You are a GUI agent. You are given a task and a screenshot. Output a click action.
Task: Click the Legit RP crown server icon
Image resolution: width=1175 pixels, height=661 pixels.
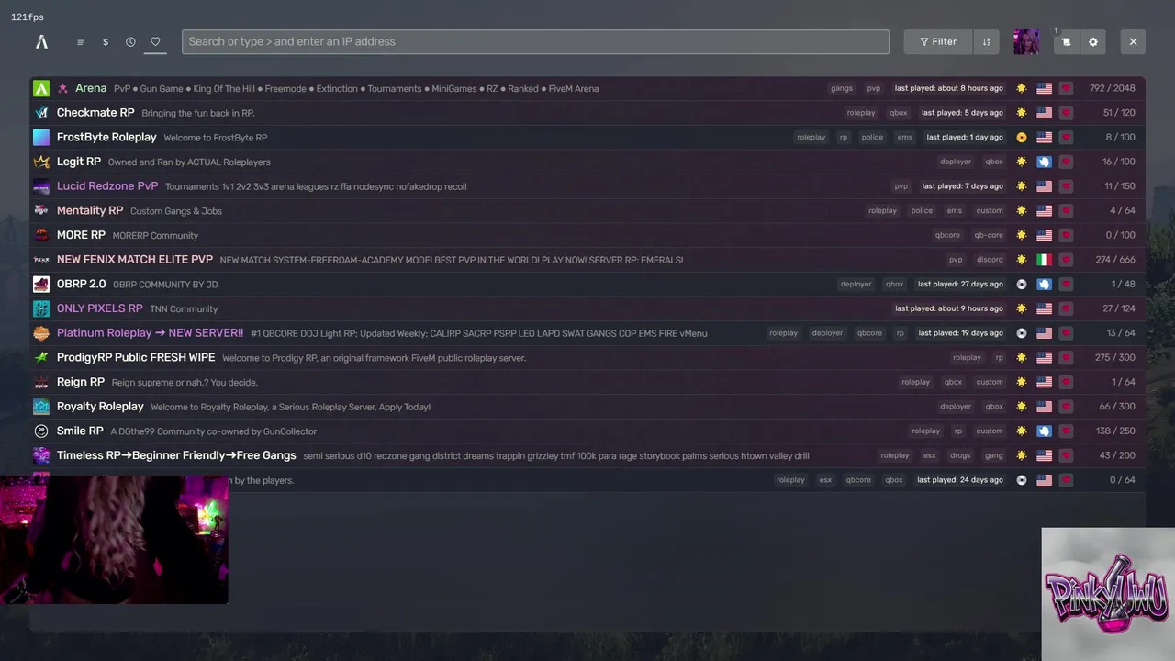41,162
